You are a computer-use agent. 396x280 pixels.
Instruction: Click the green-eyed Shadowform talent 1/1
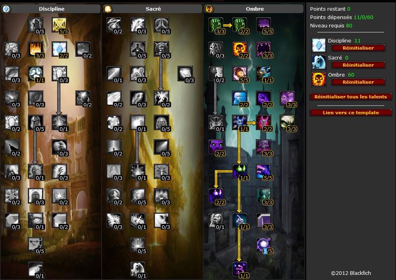240,172
